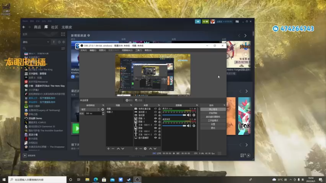The height and width of the screenshot is (183, 326).
Task: Open OBS 视图(V) menu
Action: pos(102,50)
